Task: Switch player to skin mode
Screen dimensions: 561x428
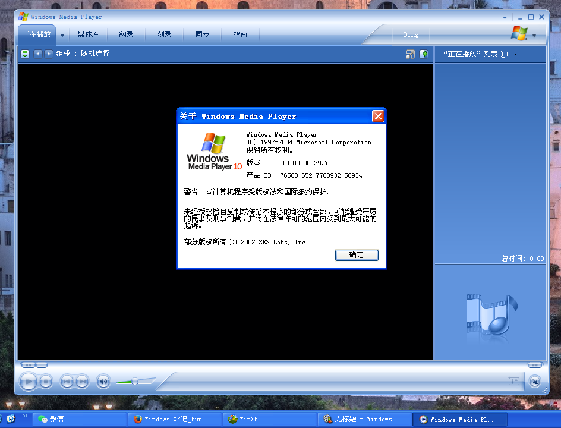Action: [535, 382]
